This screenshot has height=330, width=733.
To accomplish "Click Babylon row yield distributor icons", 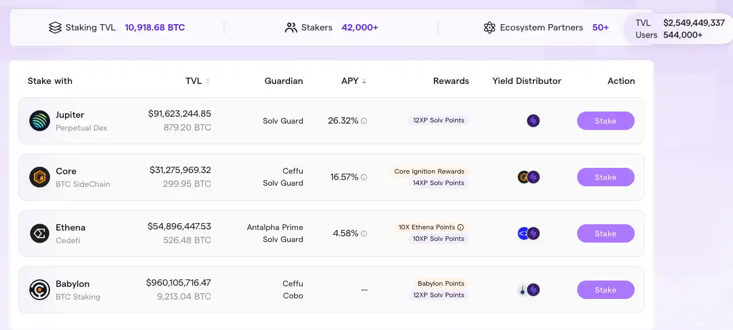I will pos(529,290).
